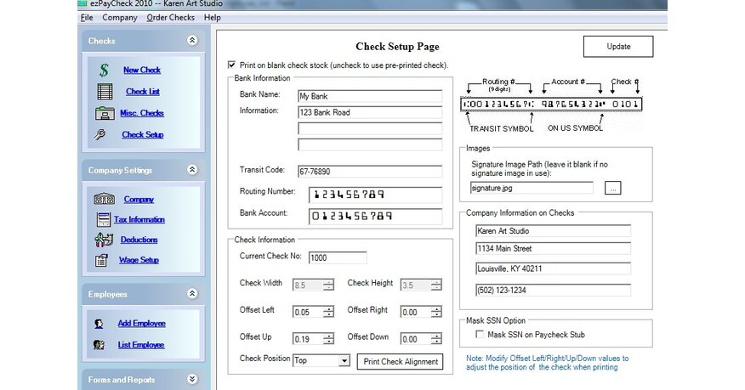Collapse the Employees panel

tap(192, 294)
